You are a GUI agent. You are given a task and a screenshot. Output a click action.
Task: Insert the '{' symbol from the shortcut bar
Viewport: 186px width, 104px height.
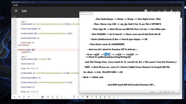(105, 97)
